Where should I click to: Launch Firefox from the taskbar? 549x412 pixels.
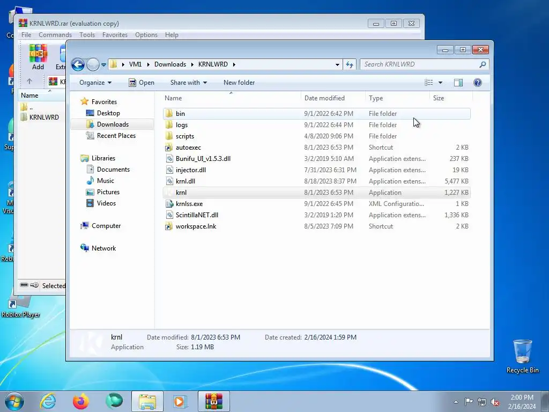tap(81, 401)
